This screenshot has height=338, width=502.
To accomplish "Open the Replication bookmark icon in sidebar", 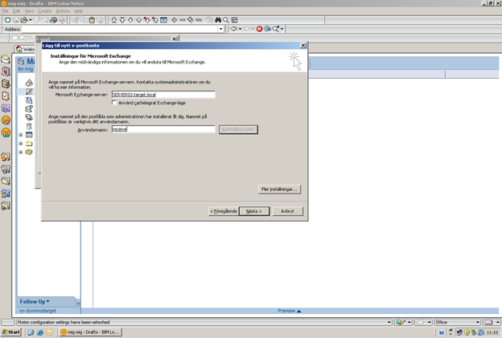I will [x=6, y=108].
